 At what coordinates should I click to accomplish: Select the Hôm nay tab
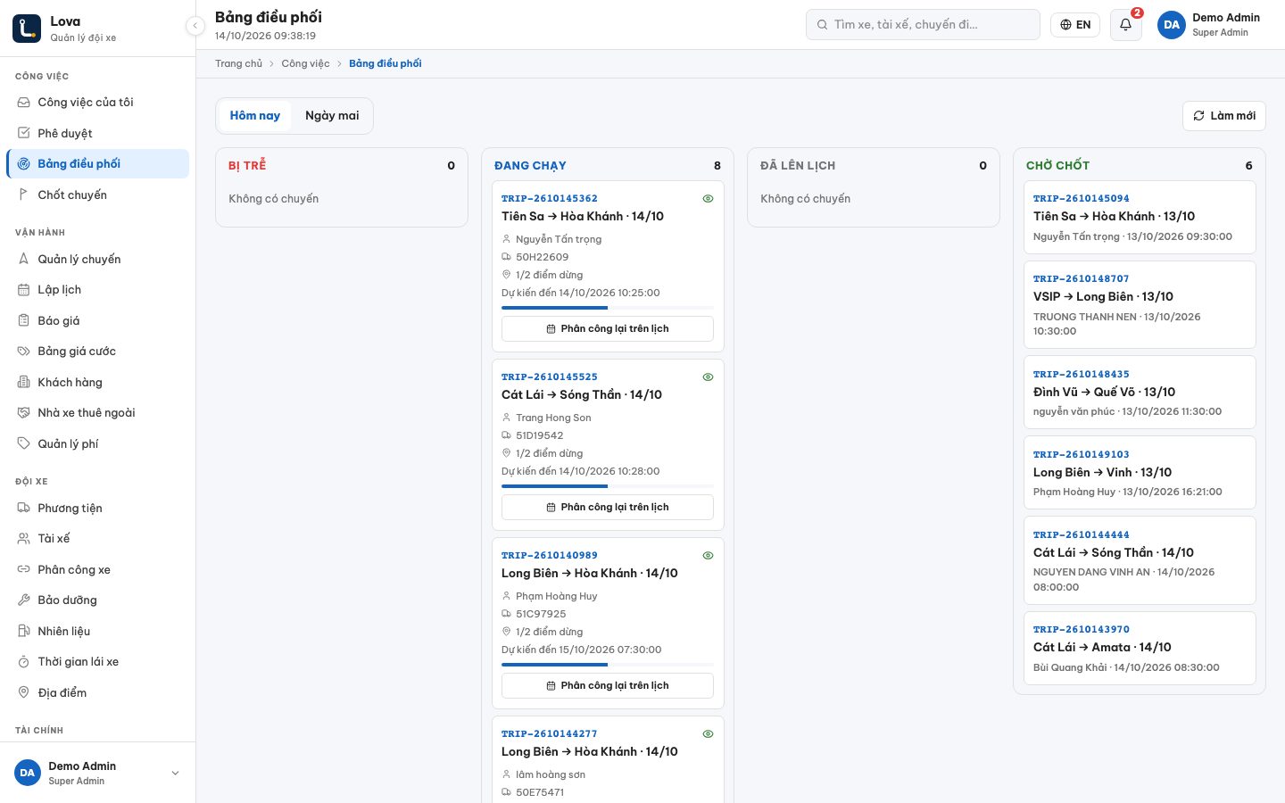click(x=255, y=116)
